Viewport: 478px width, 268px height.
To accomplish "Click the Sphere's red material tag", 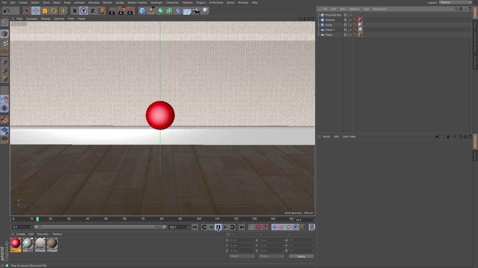I will click(x=360, y=20).
